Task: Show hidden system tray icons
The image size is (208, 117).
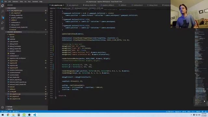Action: pyautogui.click(x=191, y=115)
